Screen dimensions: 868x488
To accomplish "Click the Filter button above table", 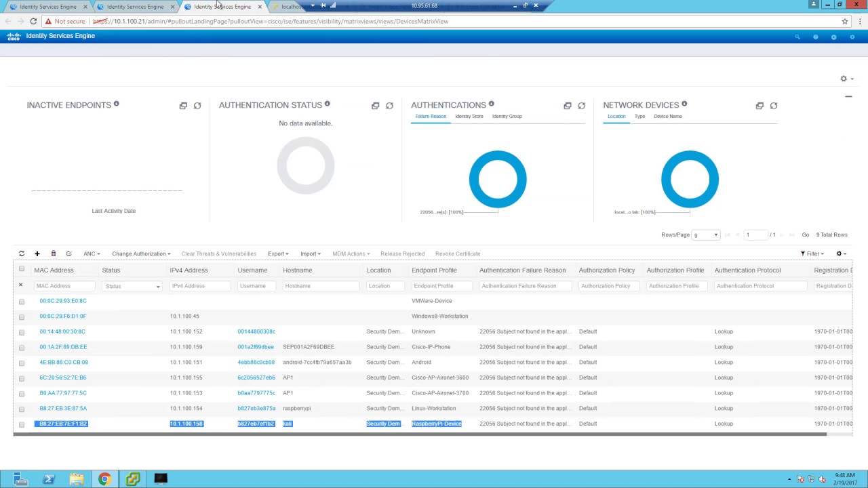I will pos(812,253).
